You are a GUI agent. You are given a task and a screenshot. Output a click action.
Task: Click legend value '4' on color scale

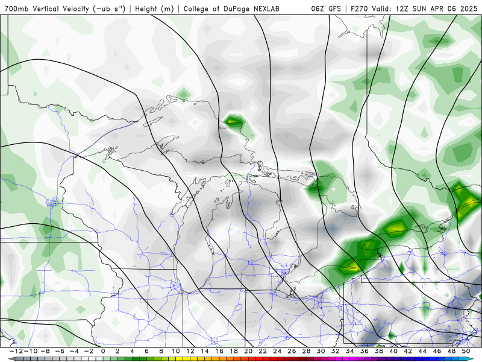pyautogui.click(x=132, y=351)
